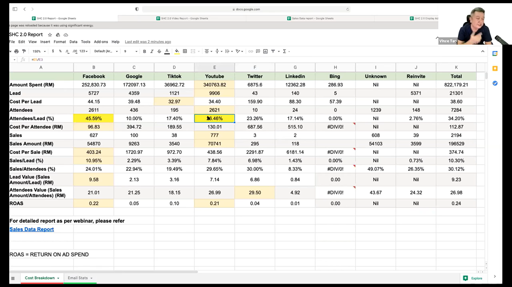Image resolution: width=512 pixels, height=287 pixels.
Task: Open the 150% zoom dropdown
Action: (39, 51)
